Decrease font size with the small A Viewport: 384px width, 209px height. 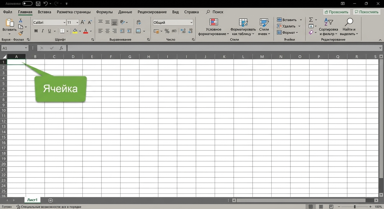(x=90, y=23)
